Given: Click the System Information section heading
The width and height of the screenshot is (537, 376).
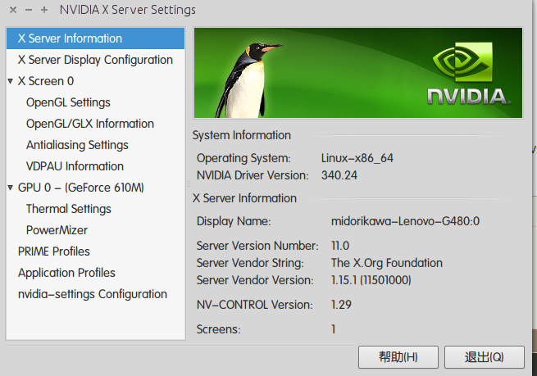Looking at the screenshot, I should pyautogui.click(x=241, y=135).
